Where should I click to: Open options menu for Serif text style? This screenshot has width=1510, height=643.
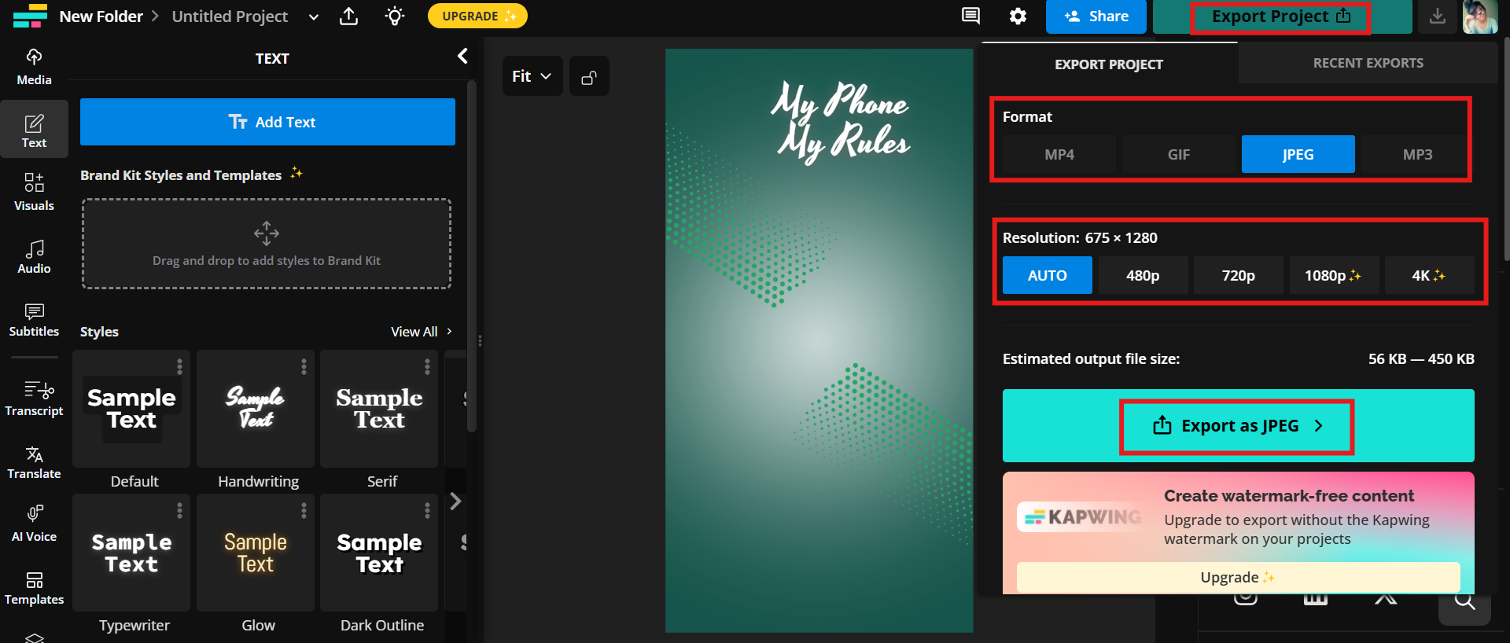[x=427, y=366]
